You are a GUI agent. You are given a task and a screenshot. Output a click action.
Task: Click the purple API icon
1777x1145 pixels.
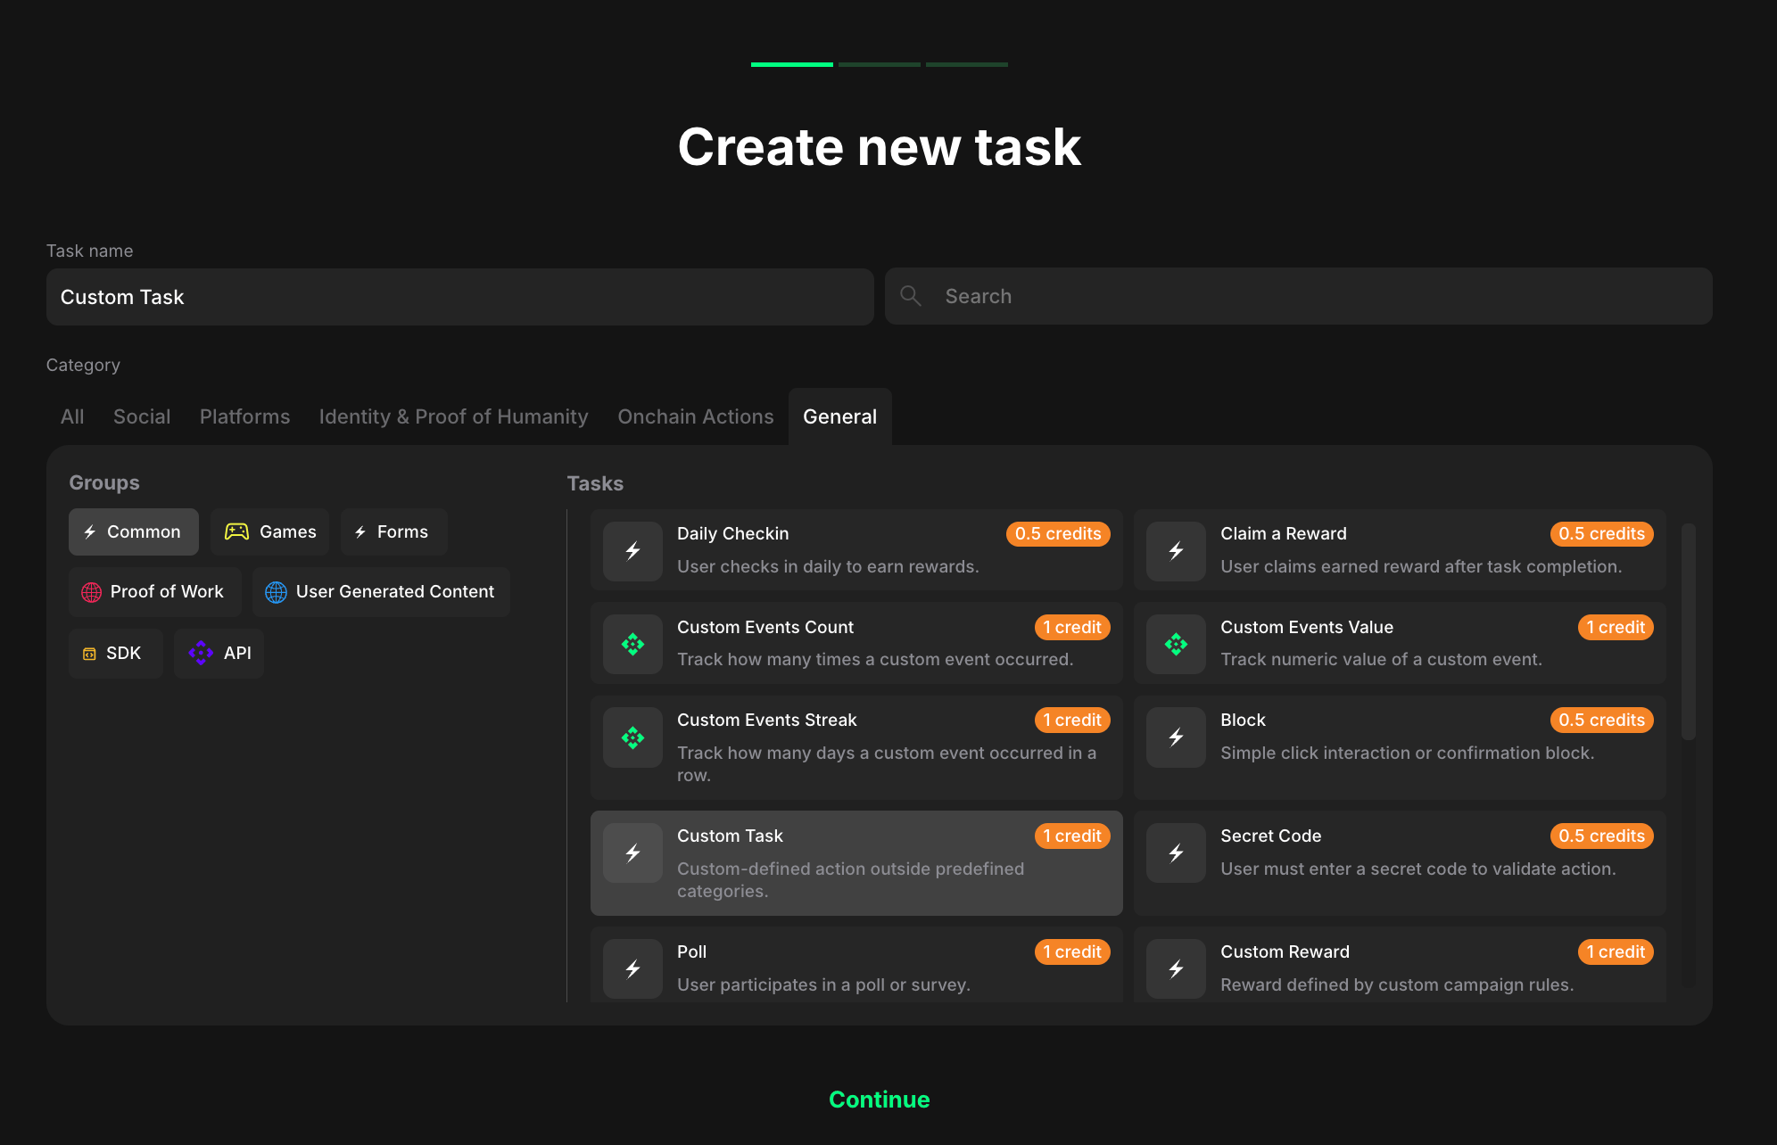(x=201, y=653)
